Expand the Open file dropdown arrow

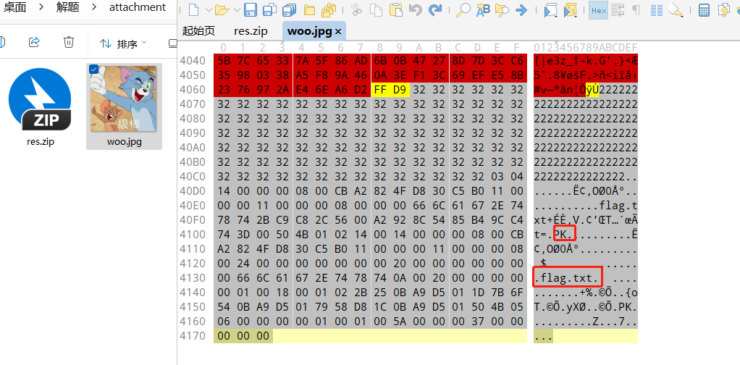click(x=237, y=10)
